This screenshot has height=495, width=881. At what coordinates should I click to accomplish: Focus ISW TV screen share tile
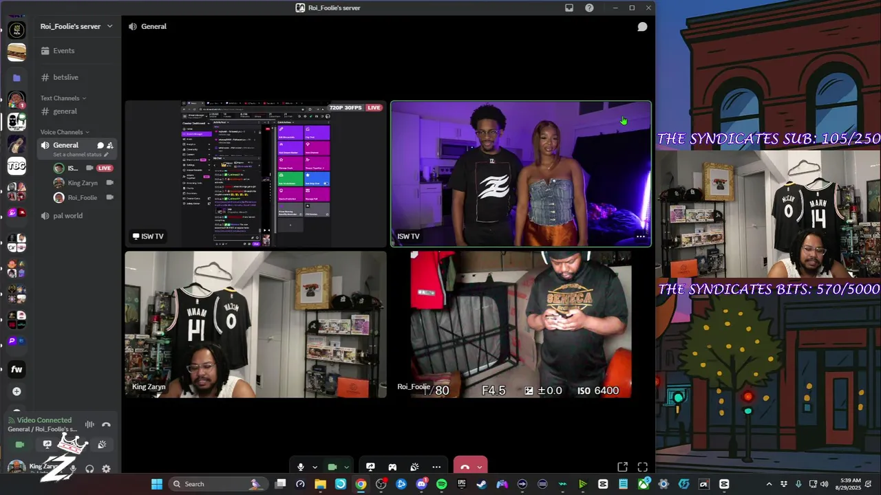255,173
